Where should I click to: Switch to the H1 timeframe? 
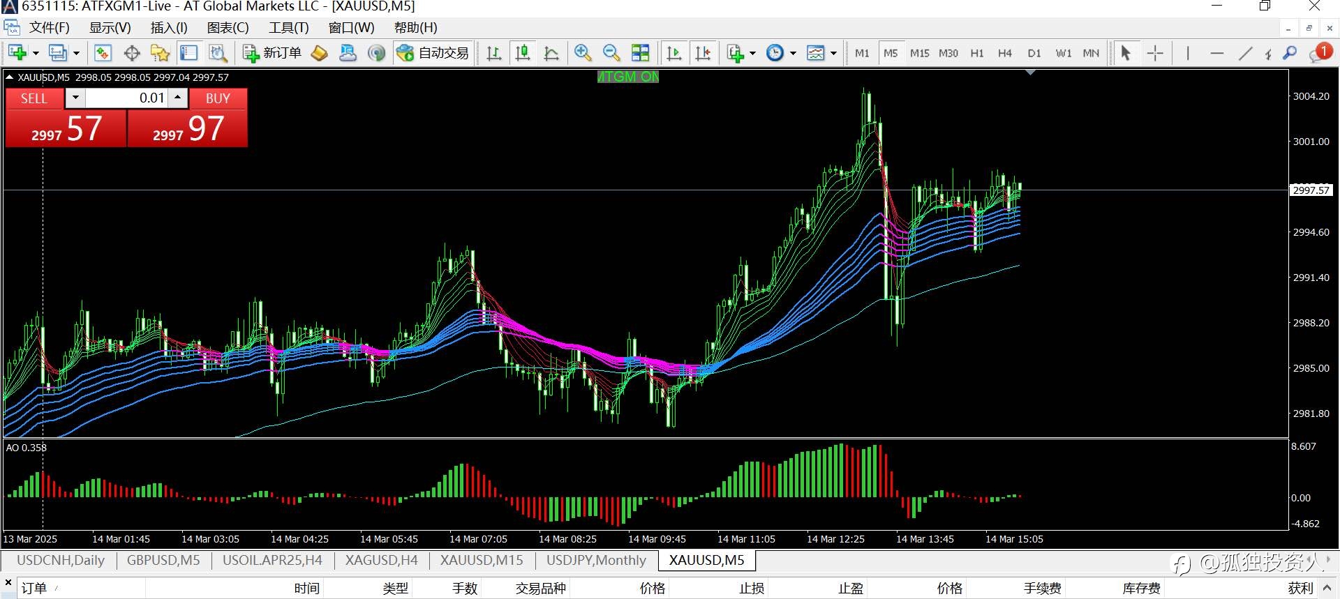977,53
